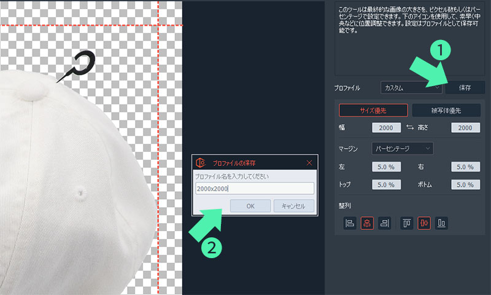Viewport: 491px width, 295px height.
Task: Close the プロファイルの保存 dialog
Action: (x=309, y=163)
